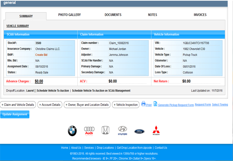
Task: Expand Owner, Buyer and Location Details
Action: click(87, 105)
